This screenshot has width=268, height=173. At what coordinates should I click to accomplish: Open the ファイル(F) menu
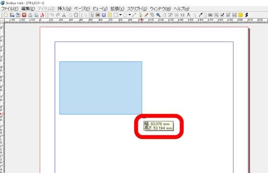[10, 9]
